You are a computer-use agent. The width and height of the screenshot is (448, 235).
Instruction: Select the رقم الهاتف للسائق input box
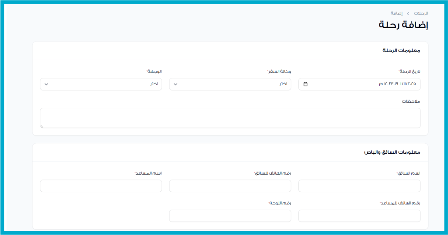(230, 186)
